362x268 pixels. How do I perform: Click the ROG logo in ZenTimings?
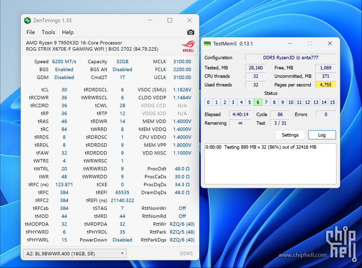188,46
